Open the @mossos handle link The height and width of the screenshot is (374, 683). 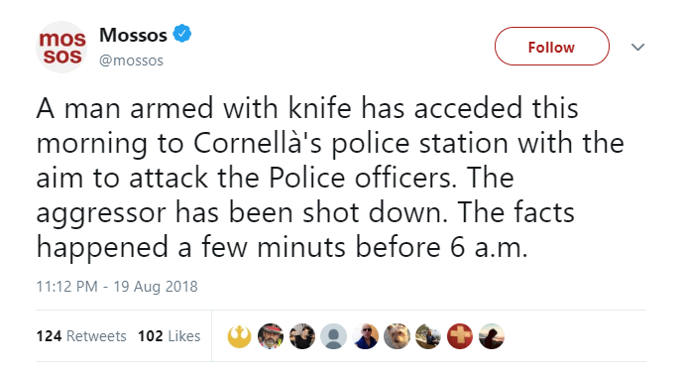coord(131,61)
